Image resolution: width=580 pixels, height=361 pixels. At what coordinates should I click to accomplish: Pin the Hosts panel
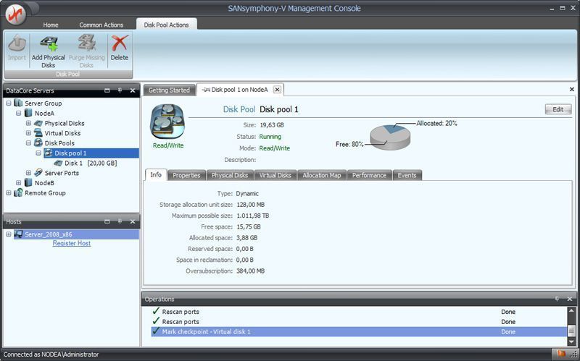pyautogui.click(x=120, y=221)
